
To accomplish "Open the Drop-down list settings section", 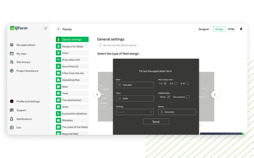I will [72, 60].
